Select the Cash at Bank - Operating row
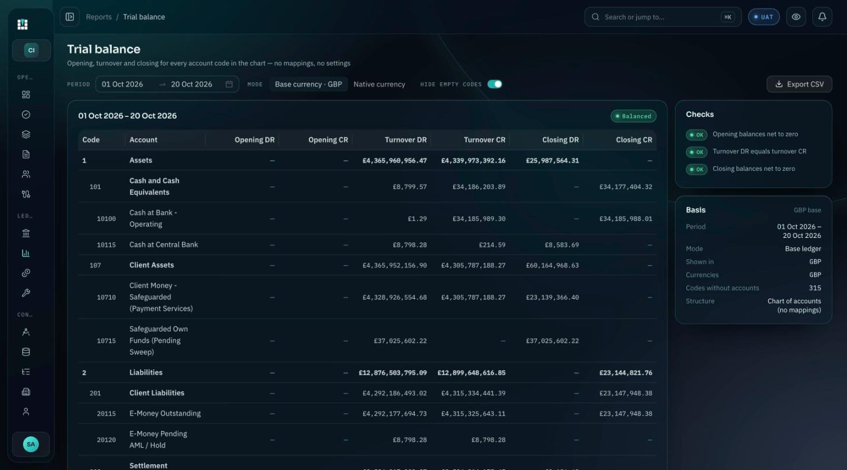The width and height of the screenshot is (847, 470). tap(367, 218)
